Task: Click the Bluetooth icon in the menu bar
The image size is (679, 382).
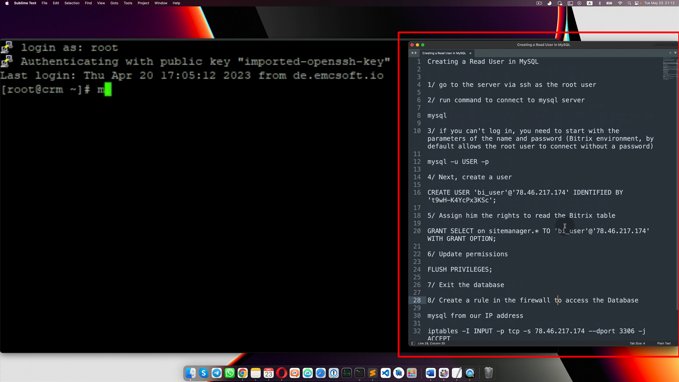Action: (x=599, y=3)
